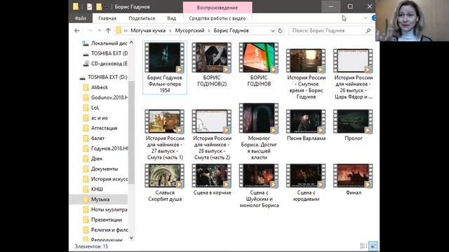Refresh the Борис Годунов folder view

pyautogui.click(x=280, y=31)
